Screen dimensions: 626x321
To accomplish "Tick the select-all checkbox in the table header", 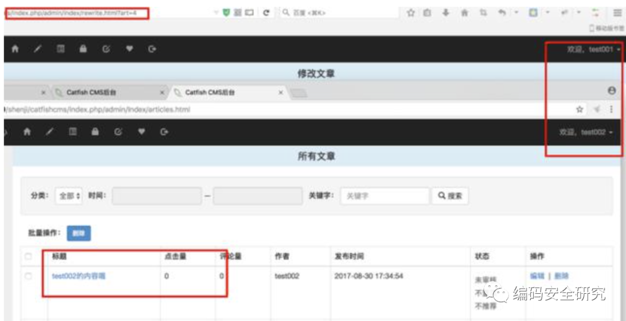I will point(28,256).
